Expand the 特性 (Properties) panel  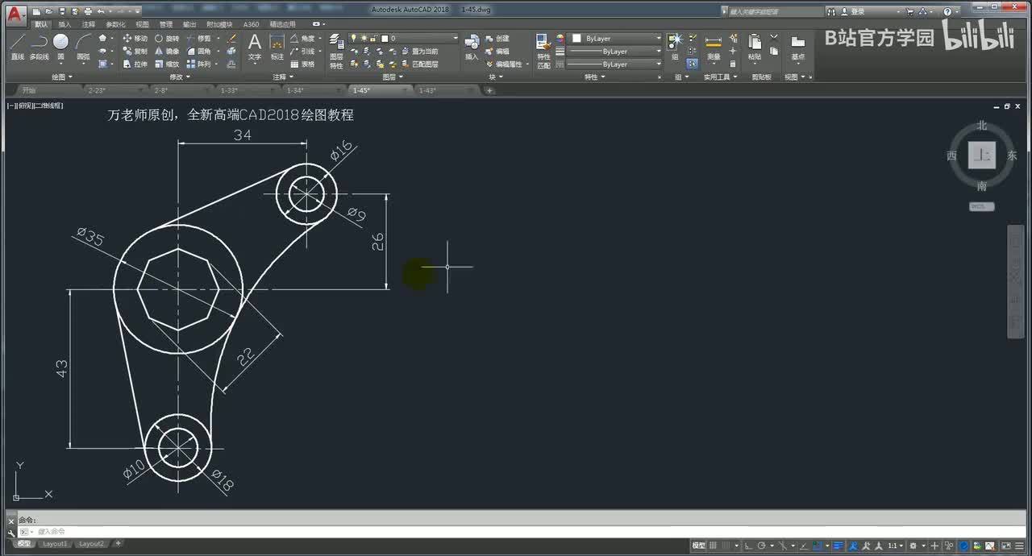[594, 77]
